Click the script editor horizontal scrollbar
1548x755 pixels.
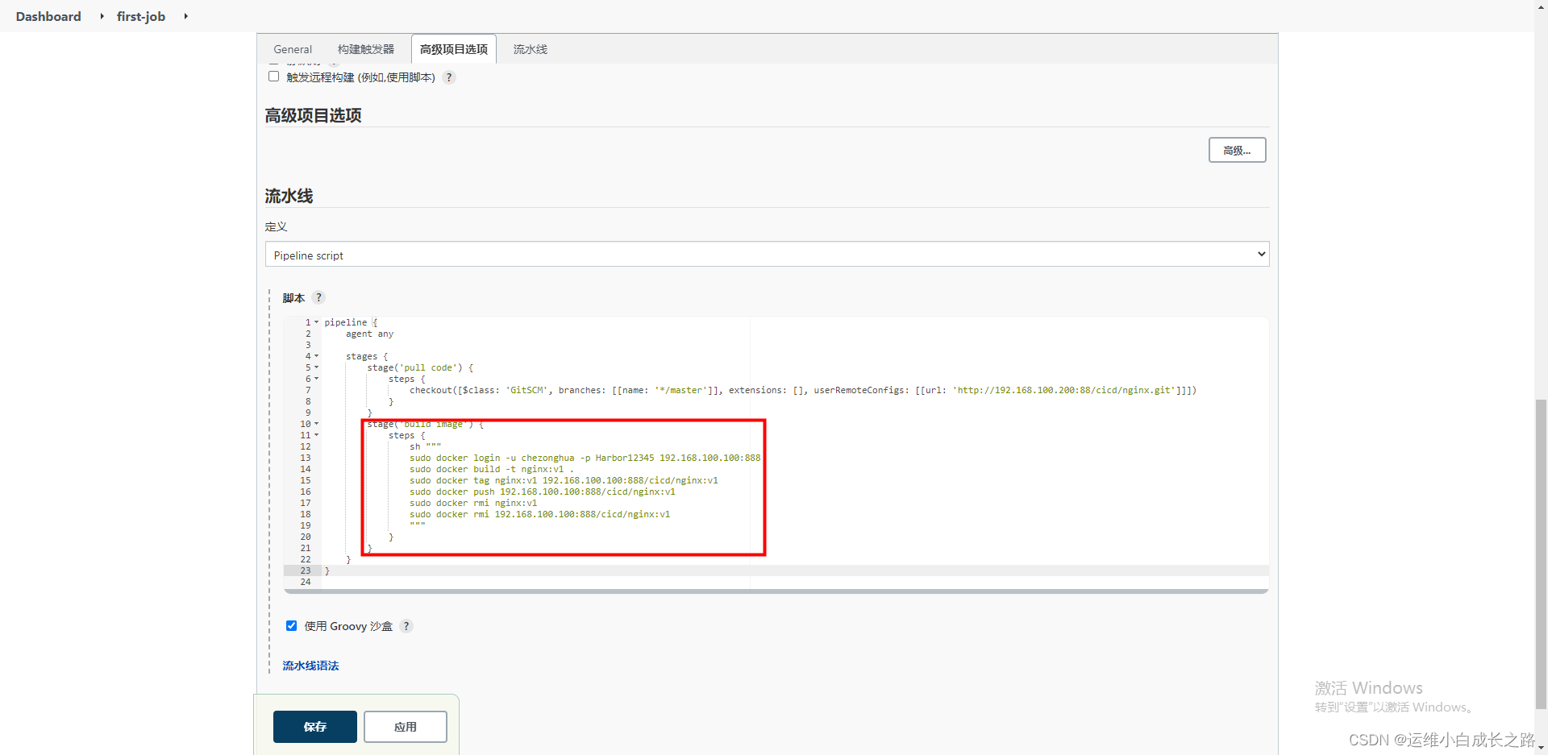[x=776, y=591]
